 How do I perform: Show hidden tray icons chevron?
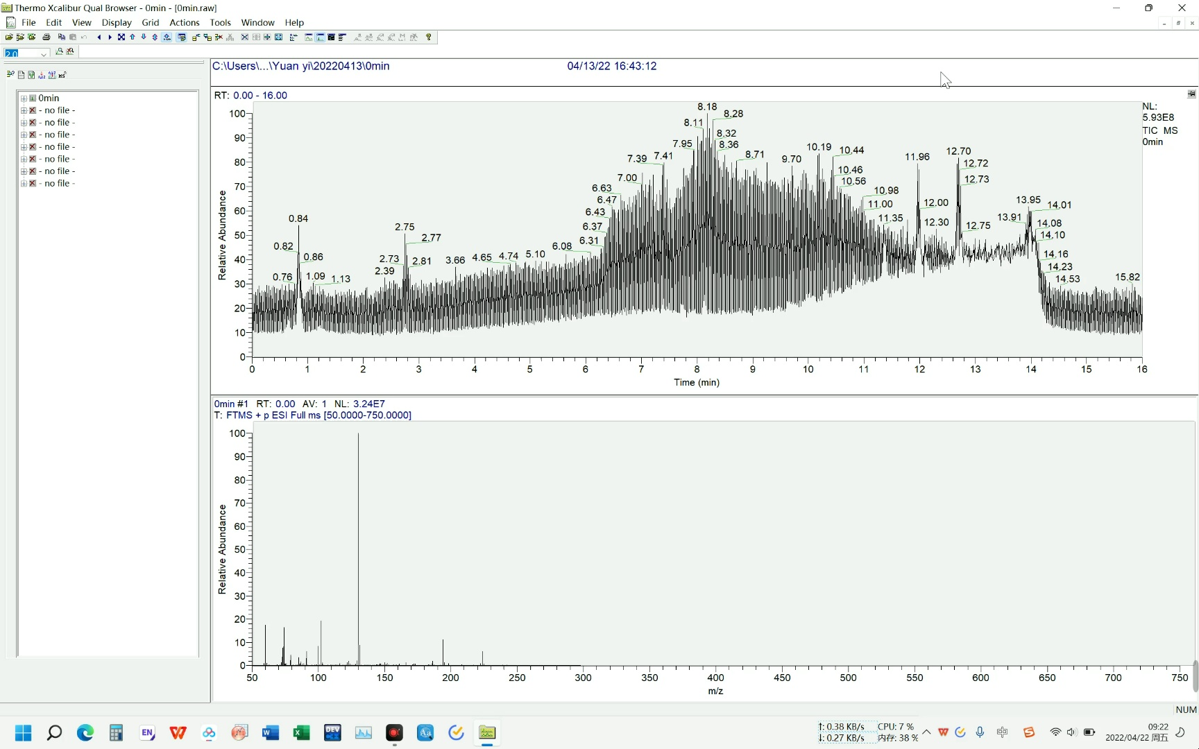click(926, 732)
